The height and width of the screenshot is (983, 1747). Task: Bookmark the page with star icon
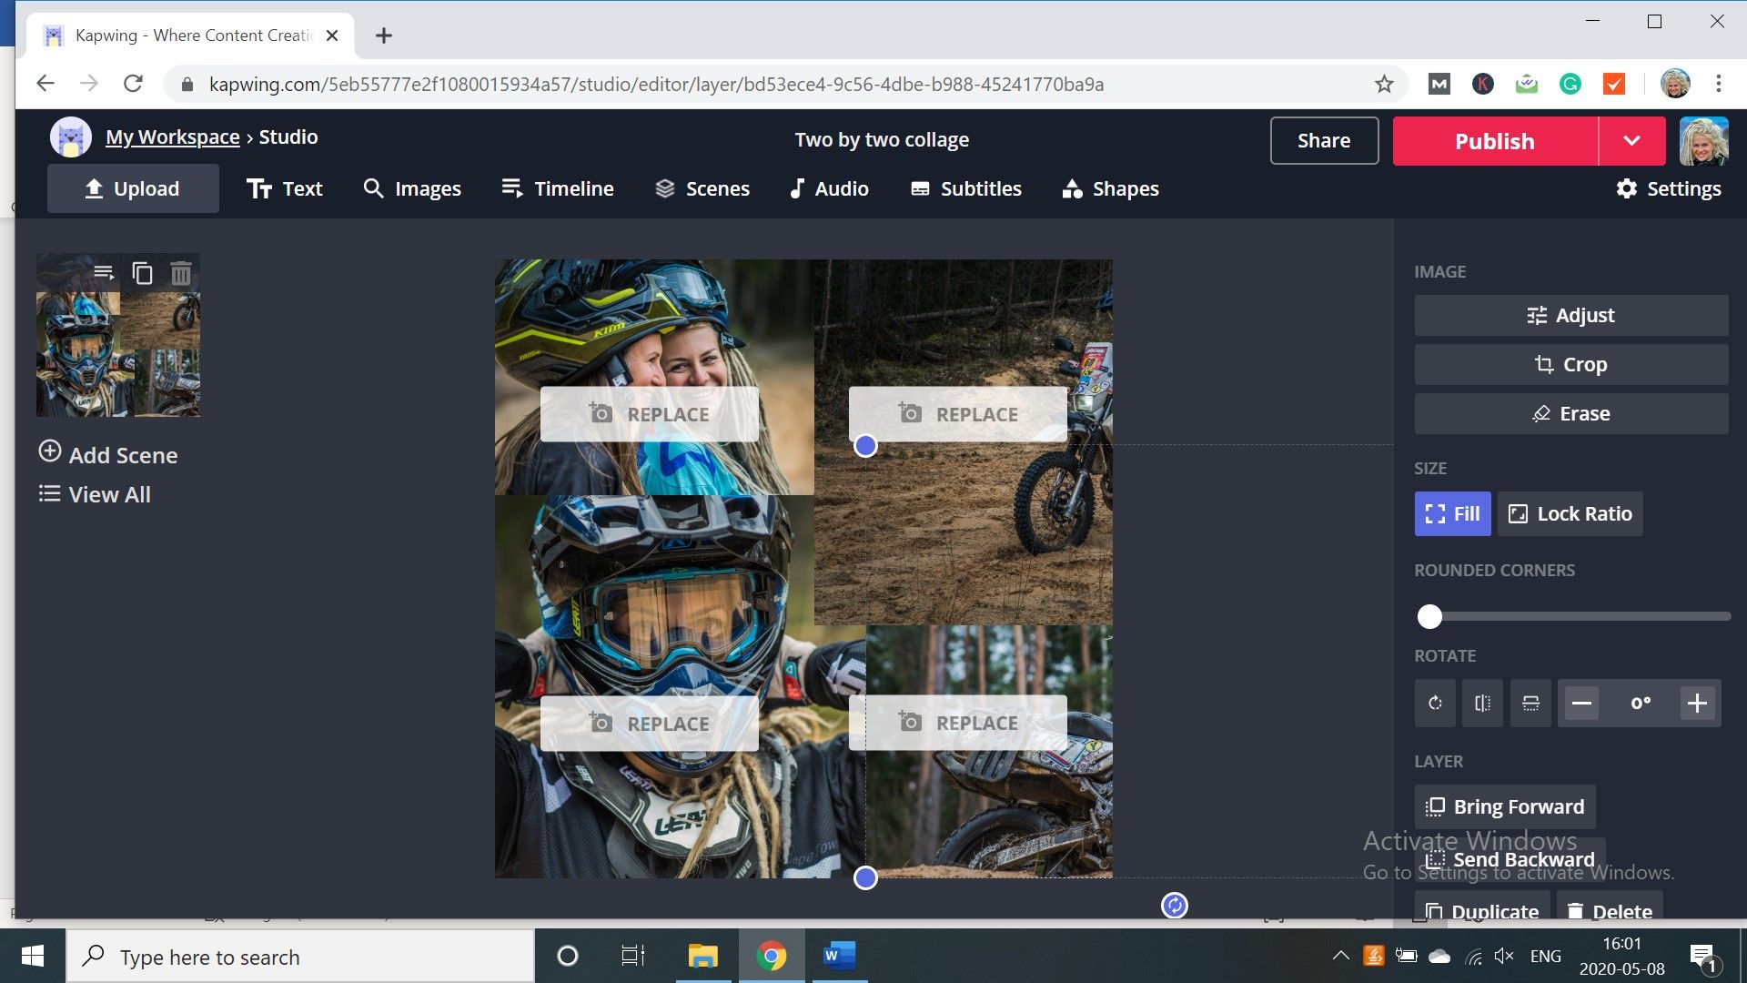tap(1384, 84)
